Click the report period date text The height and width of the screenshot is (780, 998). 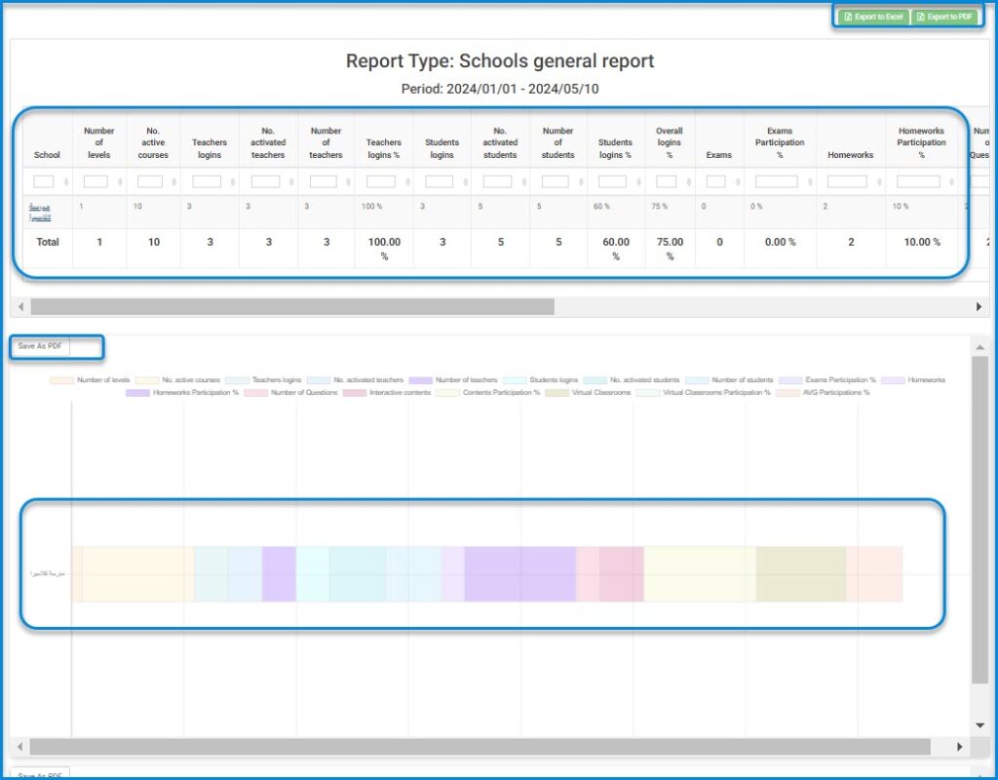click(500, 89)
